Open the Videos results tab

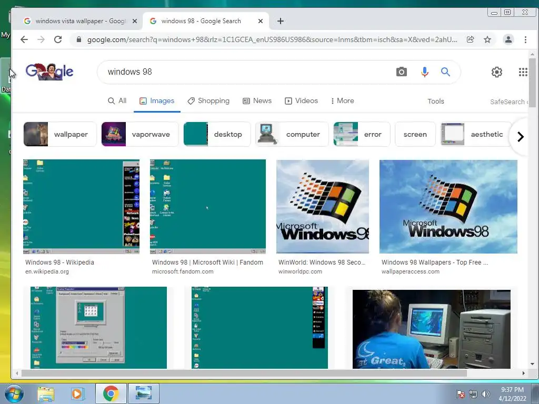pos(301,101)
